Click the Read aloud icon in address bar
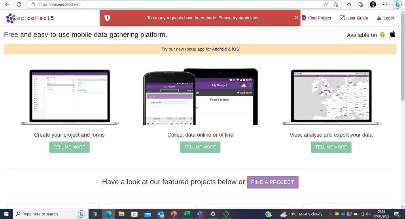 326,4
